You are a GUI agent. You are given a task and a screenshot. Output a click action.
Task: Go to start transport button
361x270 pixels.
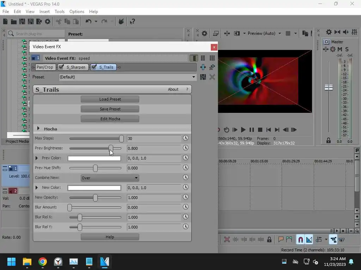[x=268, y=130]
